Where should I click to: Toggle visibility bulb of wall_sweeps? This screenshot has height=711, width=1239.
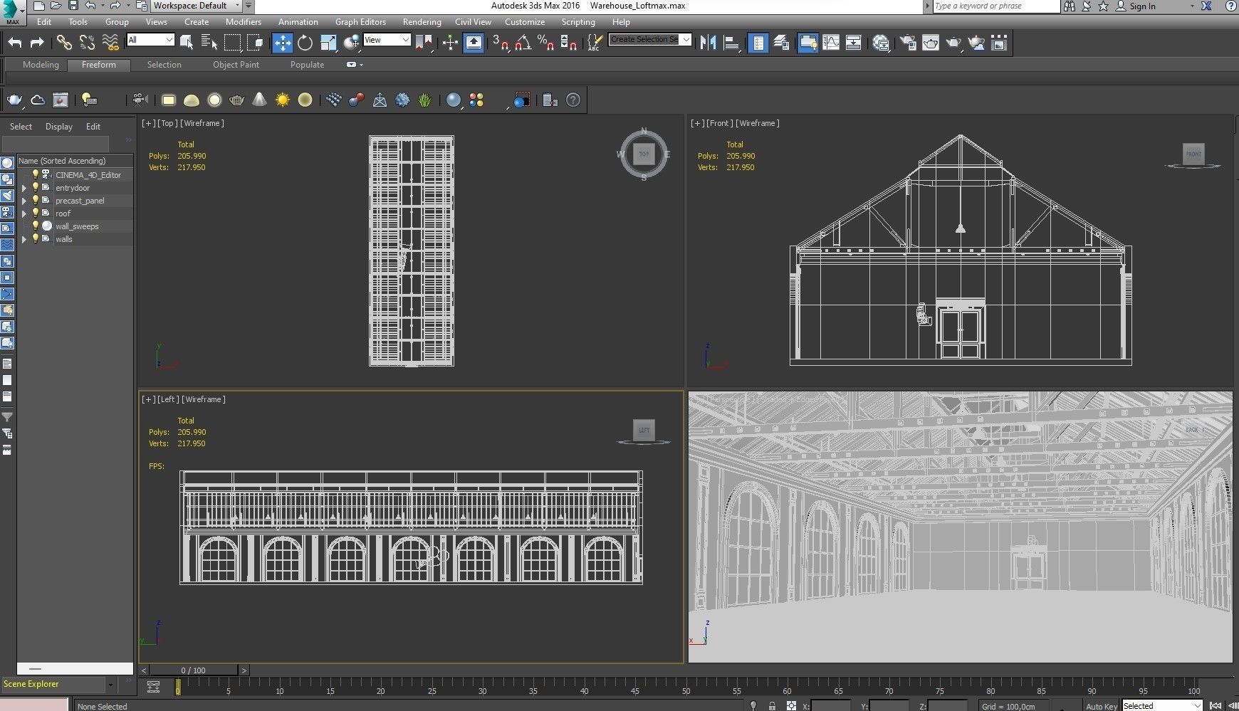coord(35,226)
